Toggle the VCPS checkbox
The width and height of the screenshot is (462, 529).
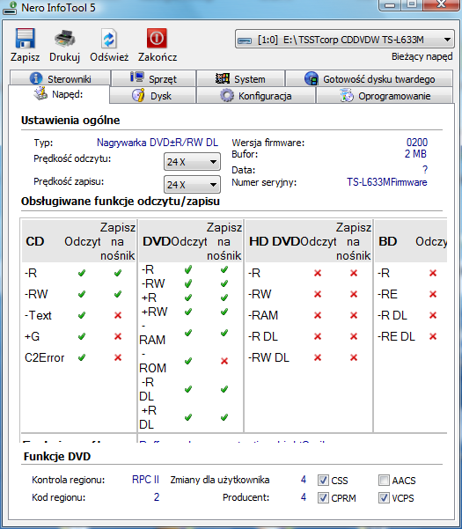pyautogui.click(x=384, y=497)
